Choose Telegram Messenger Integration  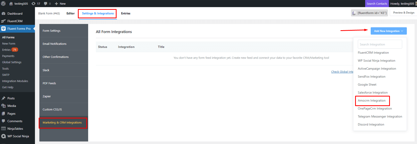click(380, 117)
